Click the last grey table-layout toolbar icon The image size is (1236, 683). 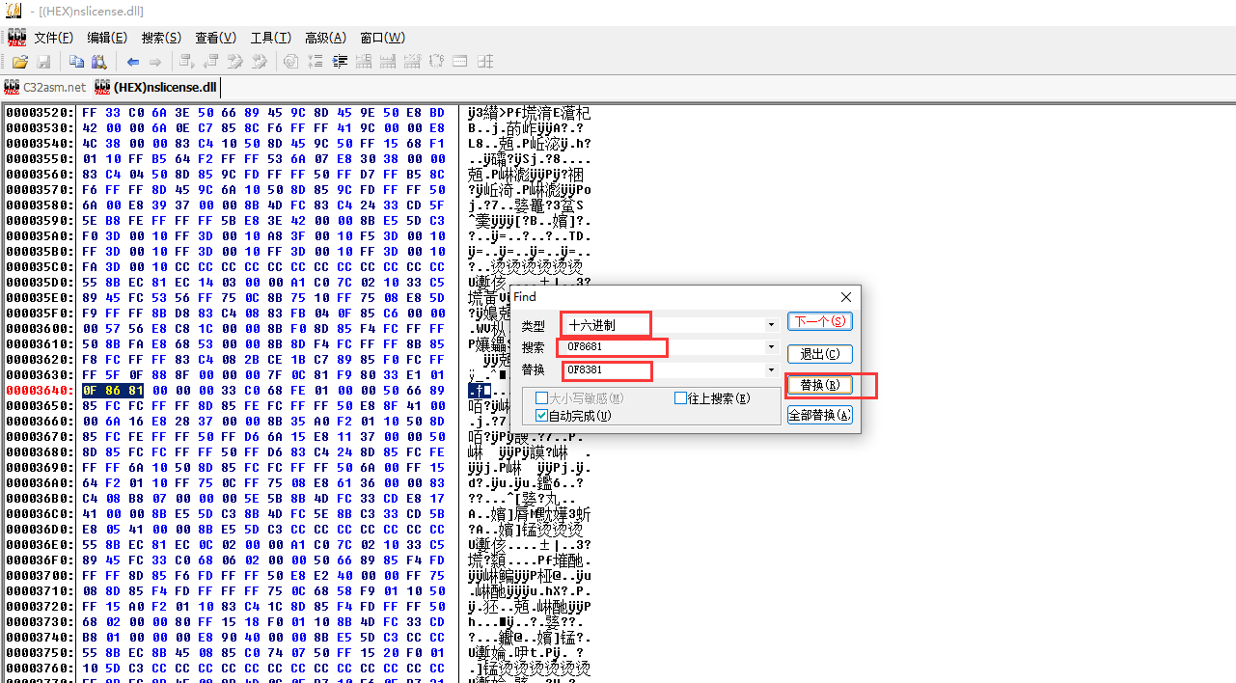tap(485, 62)
